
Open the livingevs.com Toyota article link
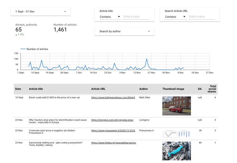point(112,120)
